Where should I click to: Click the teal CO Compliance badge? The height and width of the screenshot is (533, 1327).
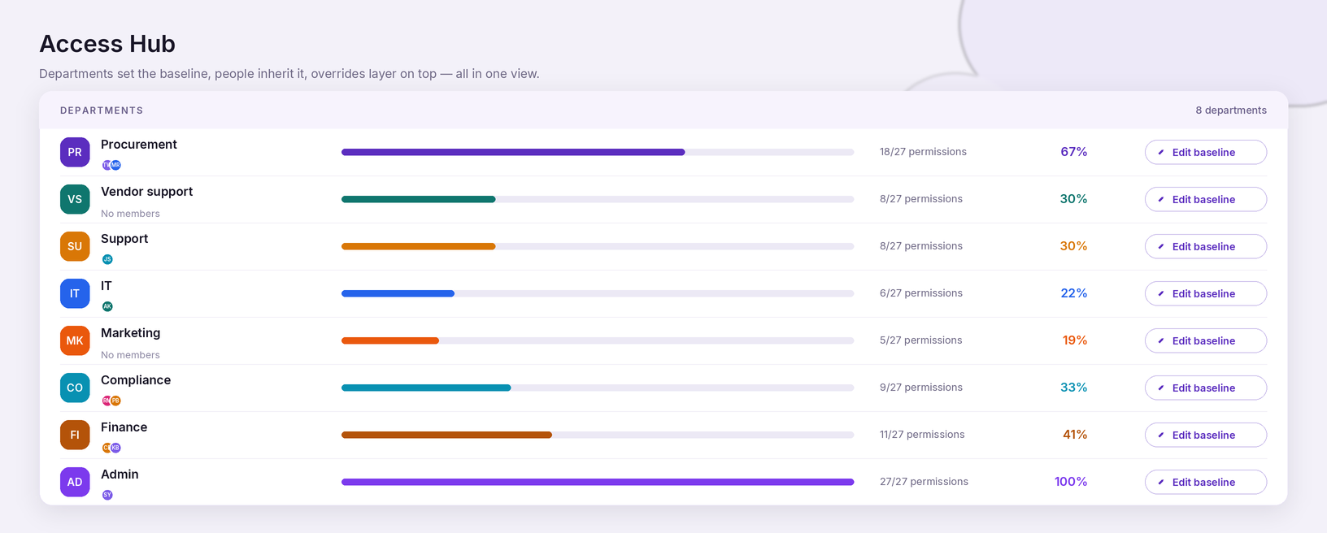(x=75, y=388)
